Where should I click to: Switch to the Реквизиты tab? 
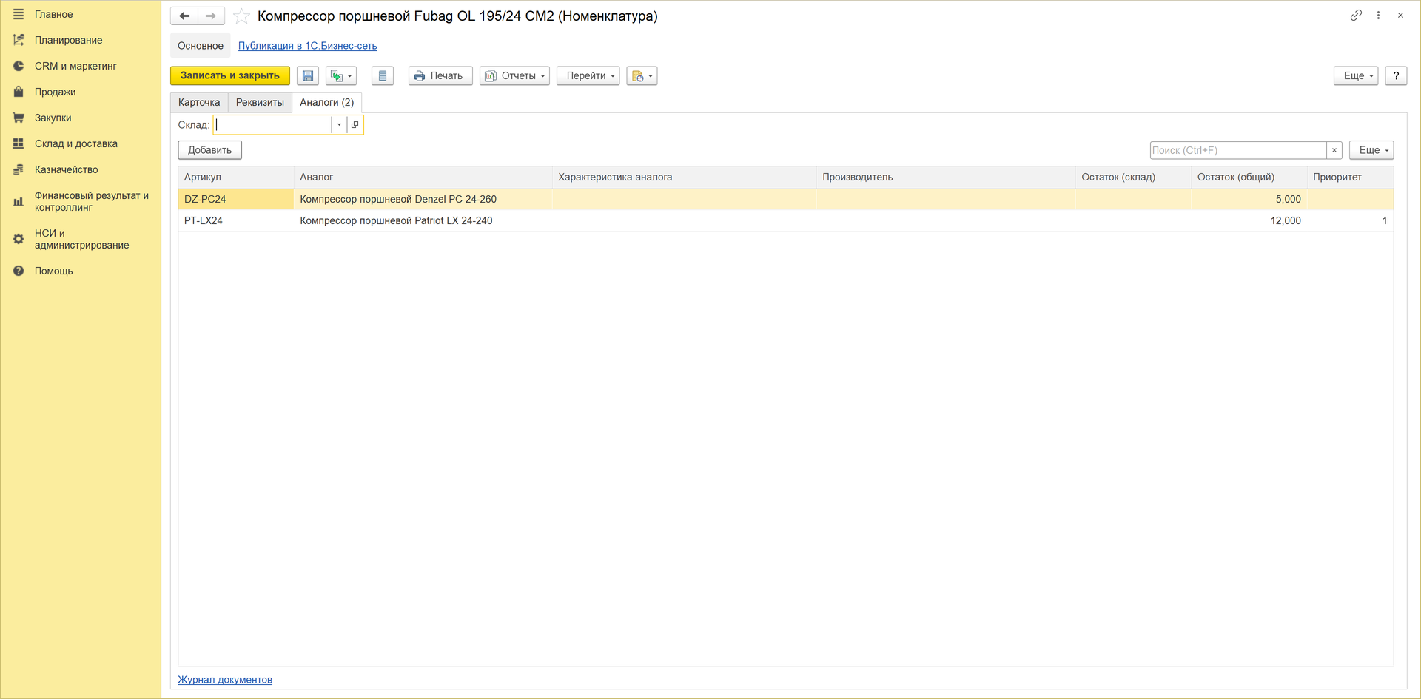tap(260, 103)
